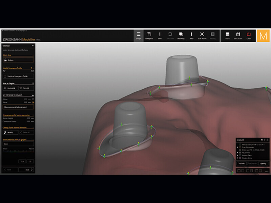
Task: Click the Save Scene icon
Action: (x=238, y=35)
